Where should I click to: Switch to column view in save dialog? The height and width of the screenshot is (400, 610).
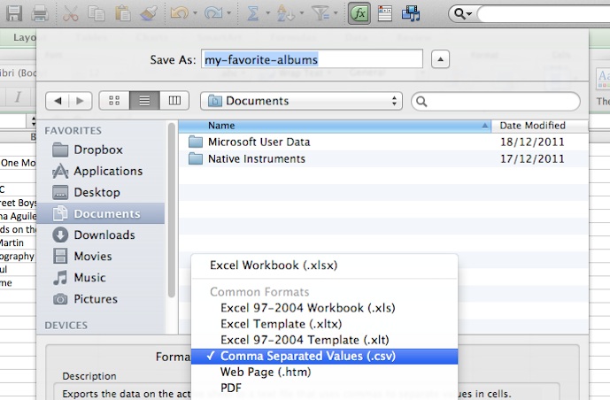174,101
